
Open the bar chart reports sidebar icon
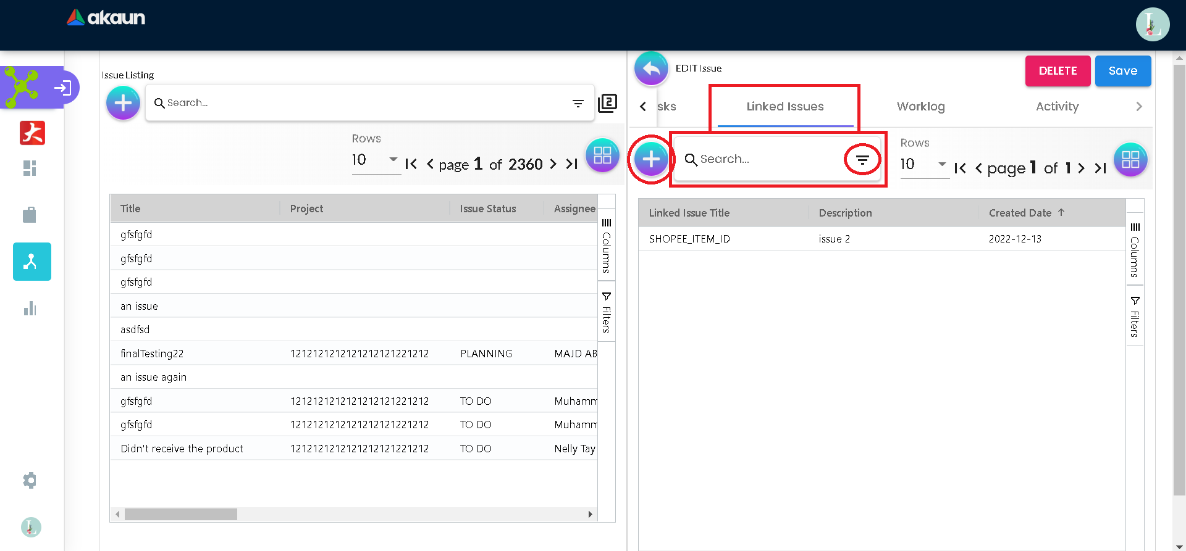(30, 309)
